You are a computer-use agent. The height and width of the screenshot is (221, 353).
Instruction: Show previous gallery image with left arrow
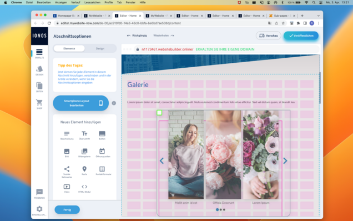[162, 160]
